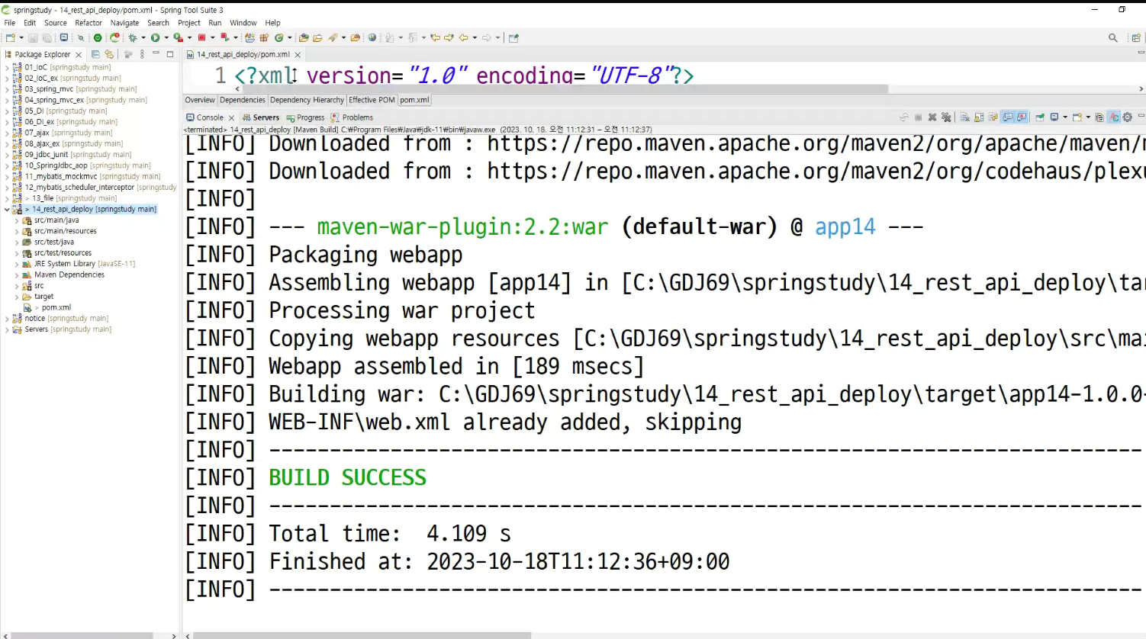Switch to the Progress tab
The width and height of the screenshot is (1146, 639).
(305, 117)
